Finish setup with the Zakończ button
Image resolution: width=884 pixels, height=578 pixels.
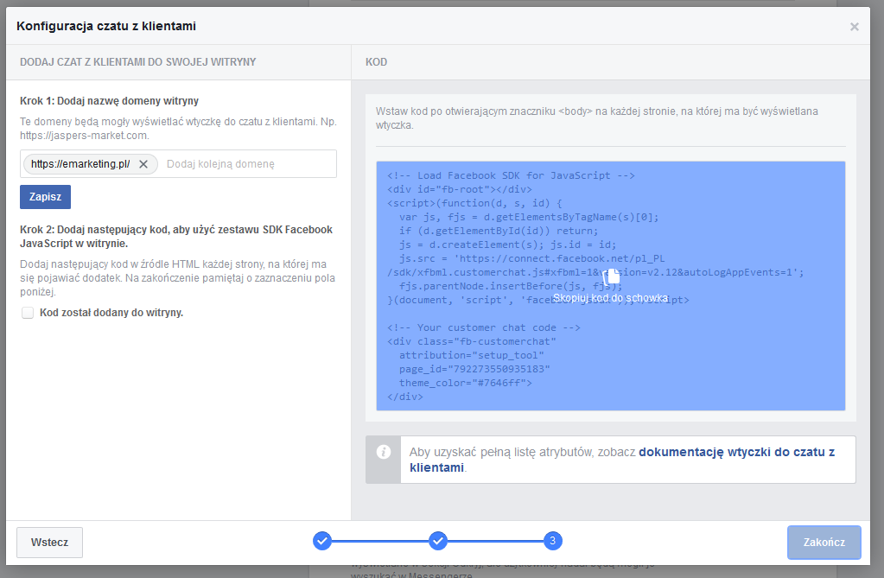pos(824,543)
